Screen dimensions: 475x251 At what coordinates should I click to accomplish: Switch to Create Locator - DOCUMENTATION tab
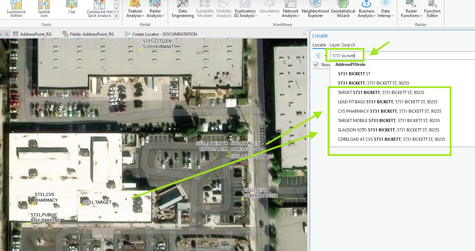point(161,34)
